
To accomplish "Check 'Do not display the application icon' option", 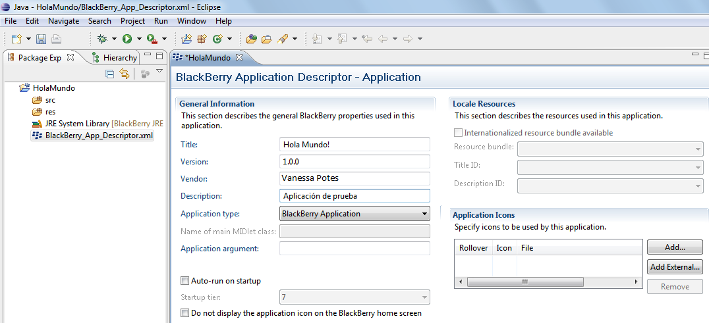I will tap(185, 313).
